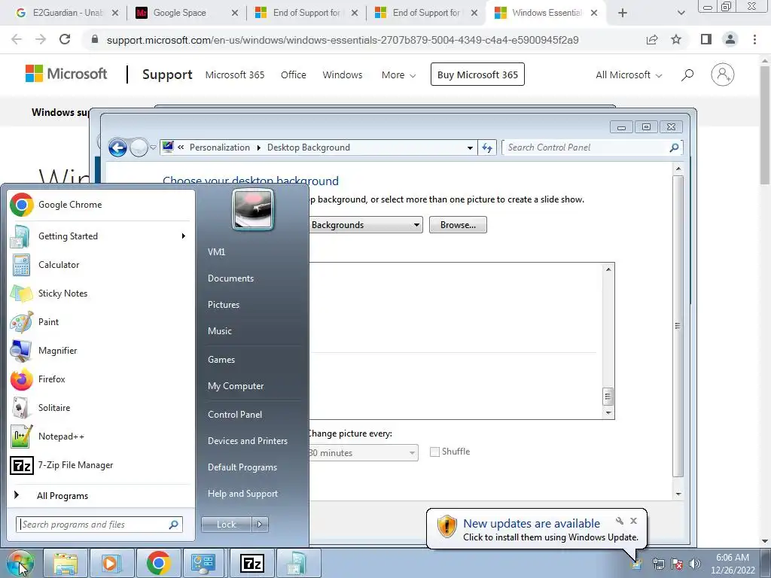The image size is (771, 578).
Task: Switch to Control Panel taskbar button
Action: [203, 563]
